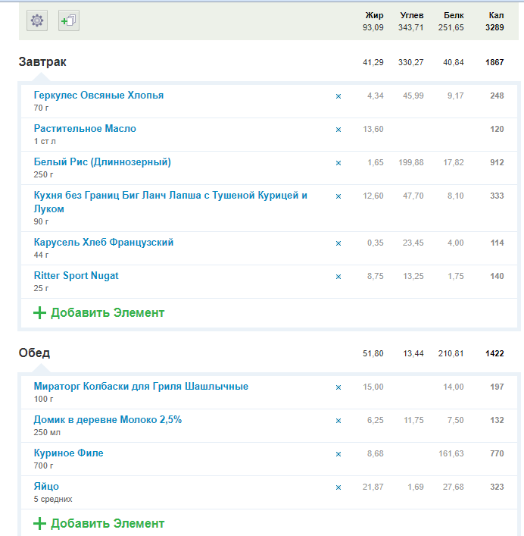524x536 pixels.
Task: Remove Яйцо item using X icon
Action: (x=338, y=487)
